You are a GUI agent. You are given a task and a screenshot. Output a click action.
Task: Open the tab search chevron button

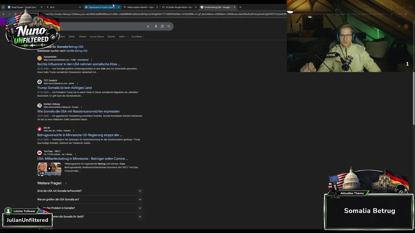click(x=3, y=7)
